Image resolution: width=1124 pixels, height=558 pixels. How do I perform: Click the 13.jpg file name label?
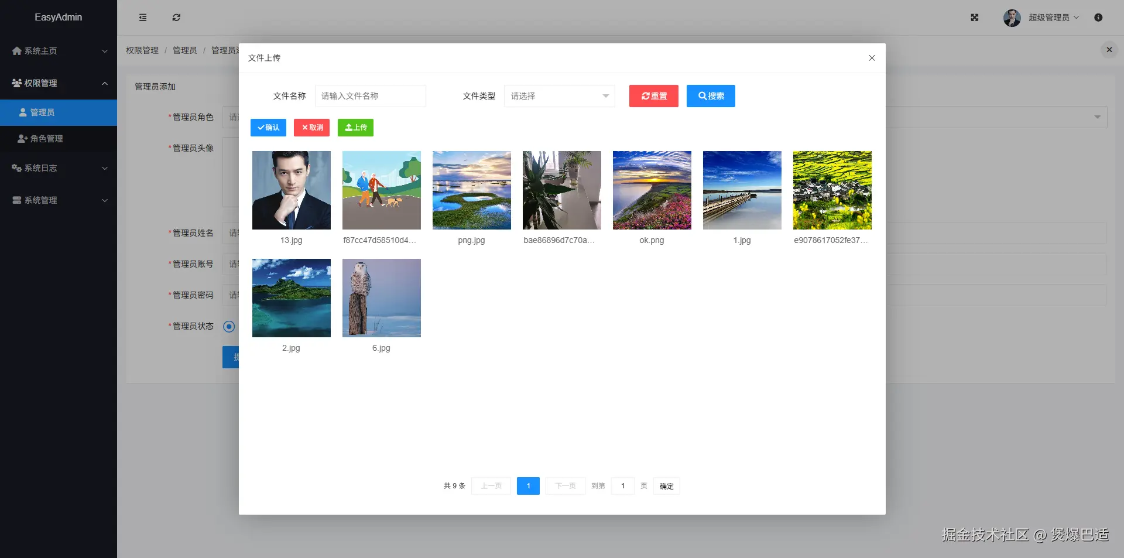292,240
